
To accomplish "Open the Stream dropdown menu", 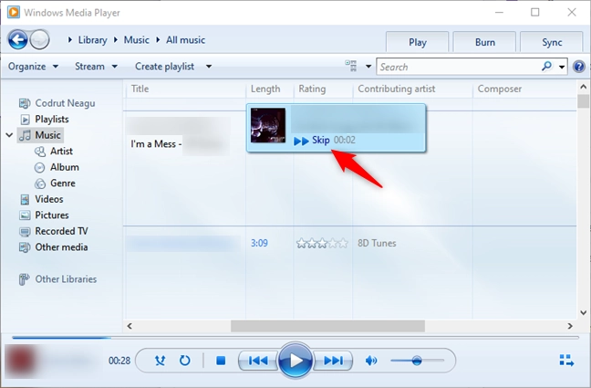I will point(96,67).
